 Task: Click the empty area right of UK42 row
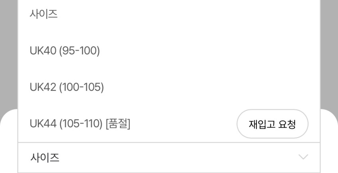[x=211, y=87]
